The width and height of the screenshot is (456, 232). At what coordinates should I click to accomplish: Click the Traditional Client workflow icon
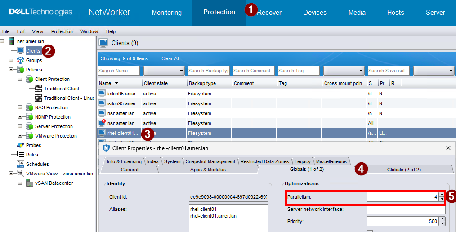pos(38,89)
